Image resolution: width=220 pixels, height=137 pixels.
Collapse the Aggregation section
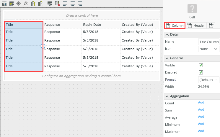tap(167, 96)
